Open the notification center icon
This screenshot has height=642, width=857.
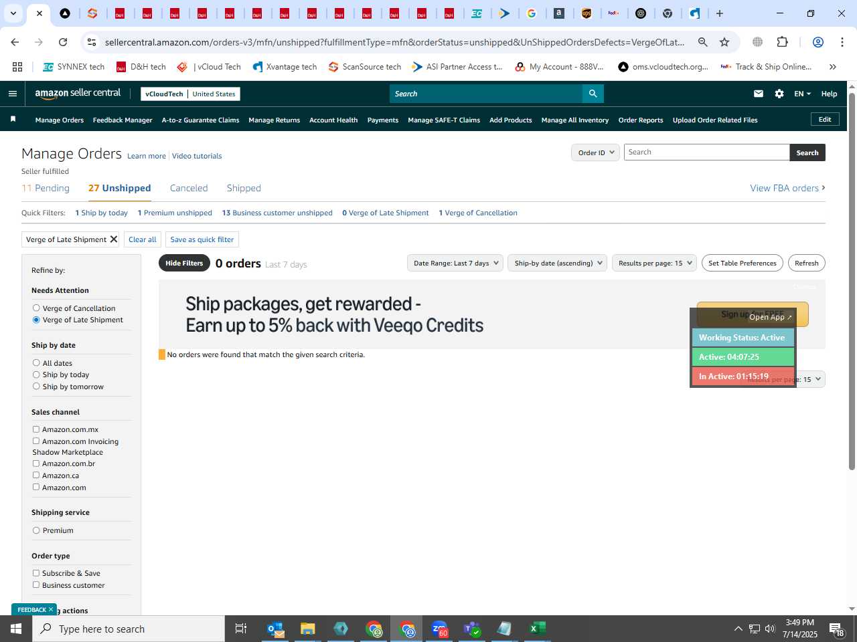(837, 629)
